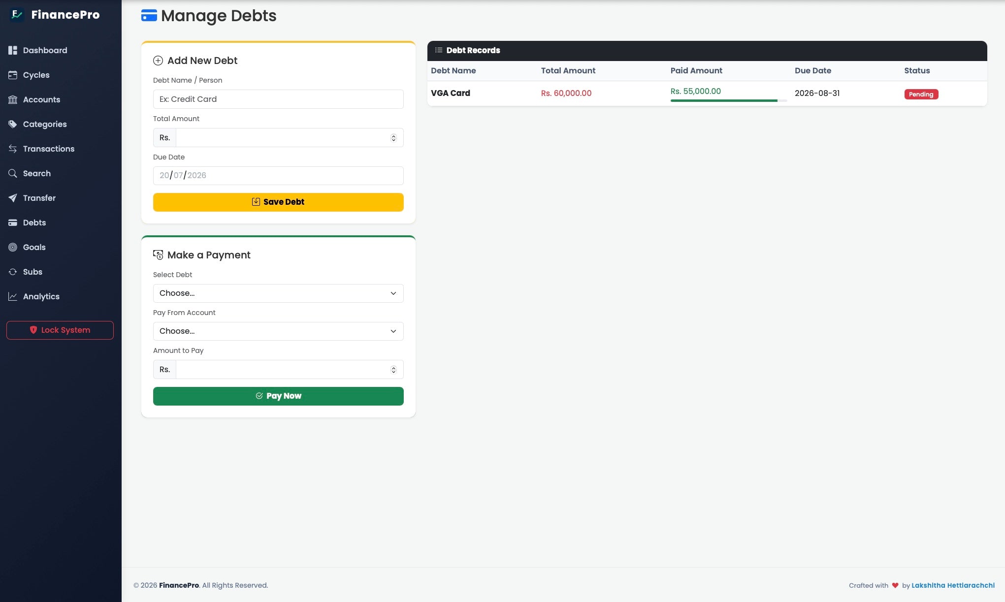The height and width of the screenshot is (602, 1005).
Task: Click the Categories tag icon
Action: (x=13, y=124)
